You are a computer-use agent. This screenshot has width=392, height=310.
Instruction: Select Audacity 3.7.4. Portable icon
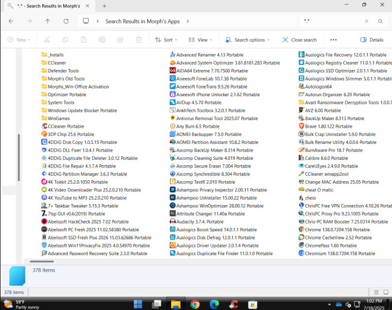(x=173, y=222)
